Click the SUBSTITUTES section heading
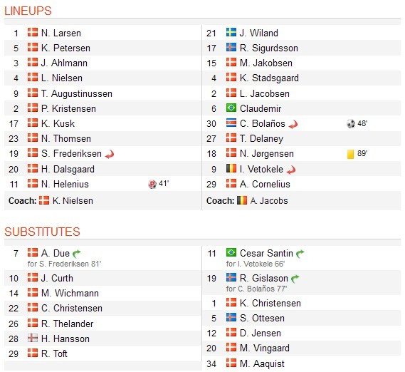This screenshot has width=405, height=372. point(42,232)
